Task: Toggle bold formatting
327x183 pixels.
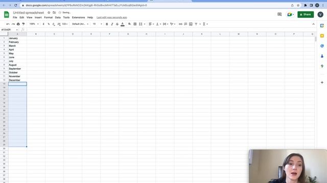Action: [107, 24]
